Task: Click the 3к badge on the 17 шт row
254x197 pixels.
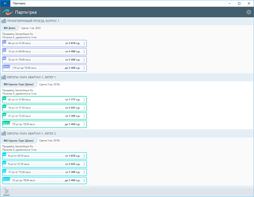Action: click(x=4, y=171)
